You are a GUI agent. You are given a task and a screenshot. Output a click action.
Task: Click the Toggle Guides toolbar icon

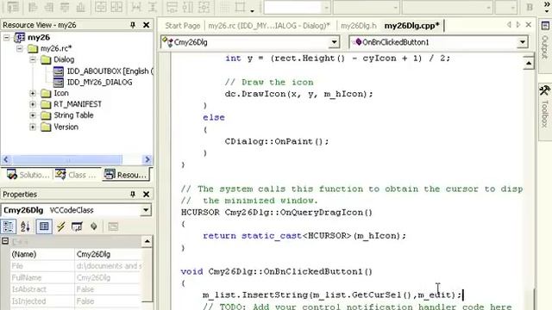coord(241,7)
